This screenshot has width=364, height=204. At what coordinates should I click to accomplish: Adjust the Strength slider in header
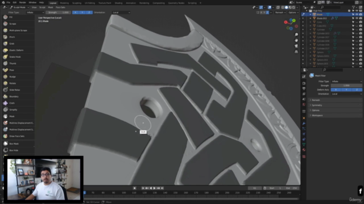tap(58, 12)
